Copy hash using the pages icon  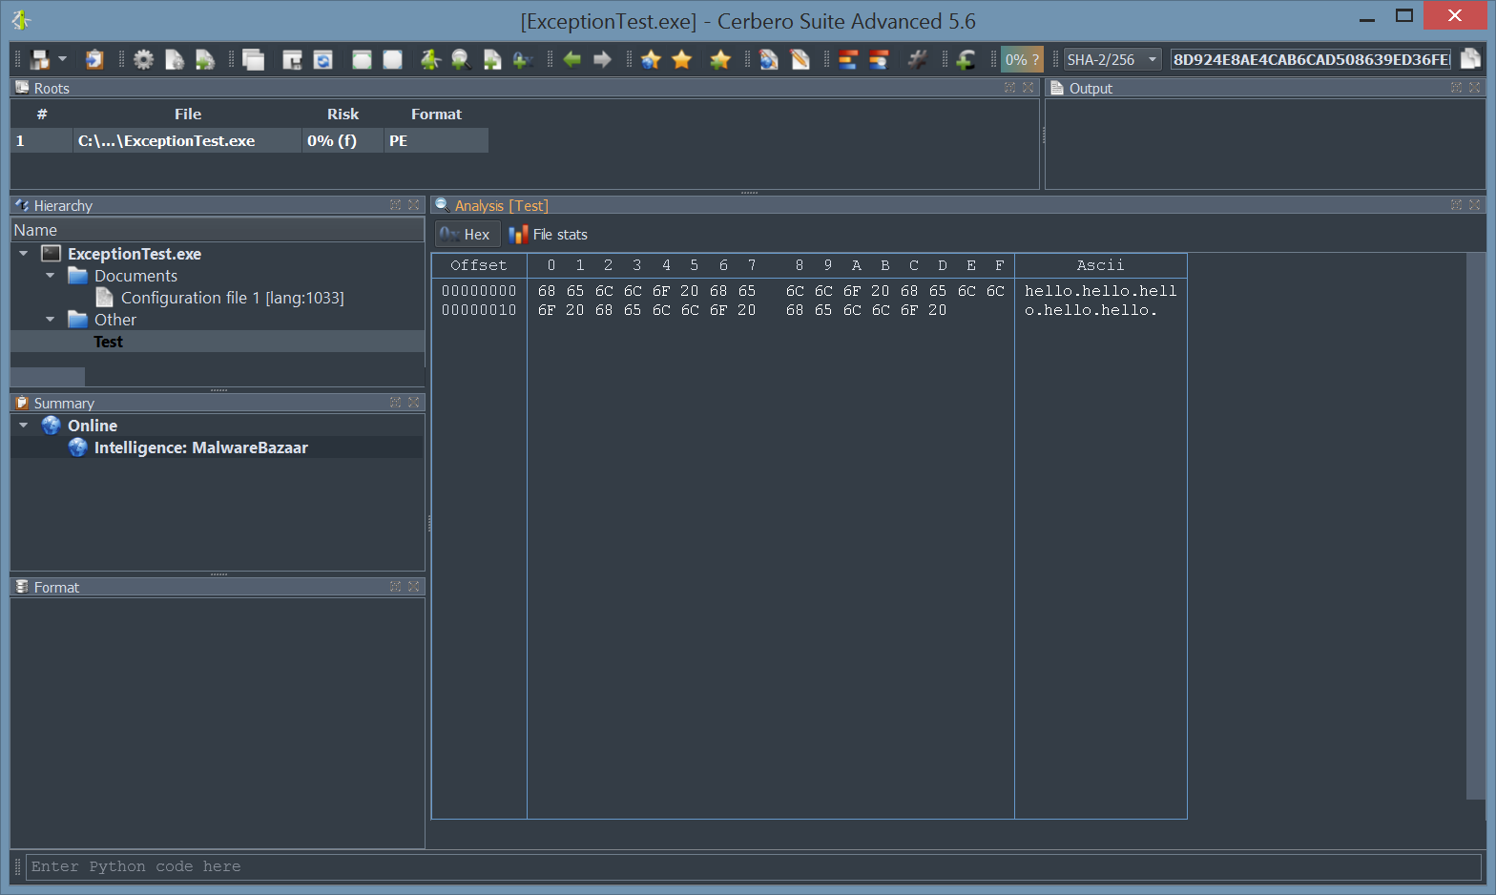(1471, 59)
